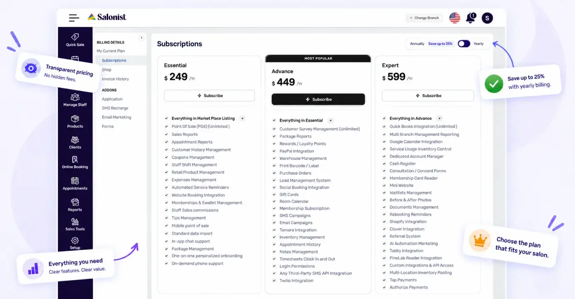
Task: Click the MOST POPULAR banner
Action: pyautogui.click(x=318, y=58)
